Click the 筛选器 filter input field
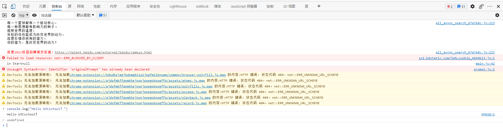The height and width of the screenshot is (140, 503). [x=57, y=15]
